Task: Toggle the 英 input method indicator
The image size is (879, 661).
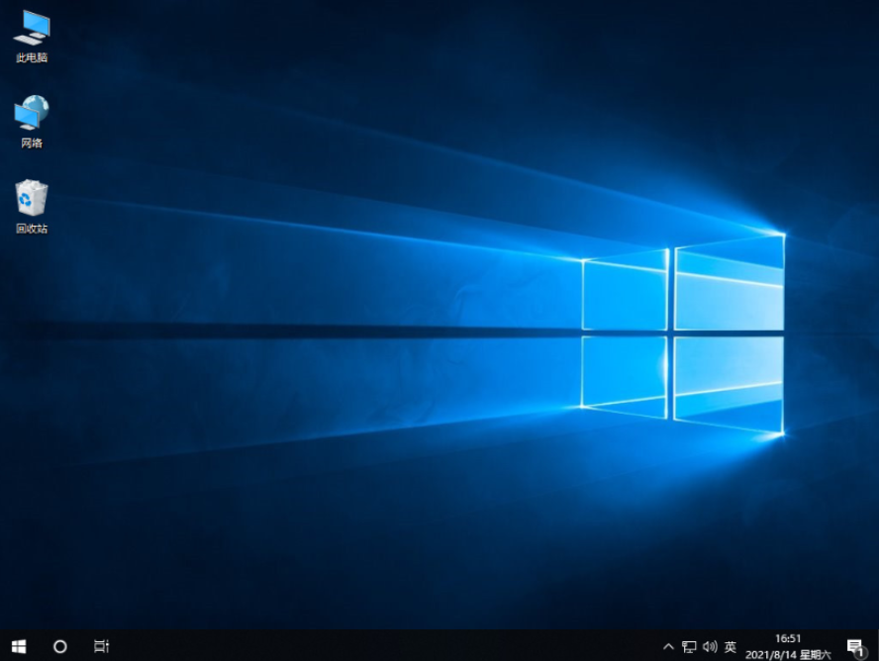Action: point(729,646)
